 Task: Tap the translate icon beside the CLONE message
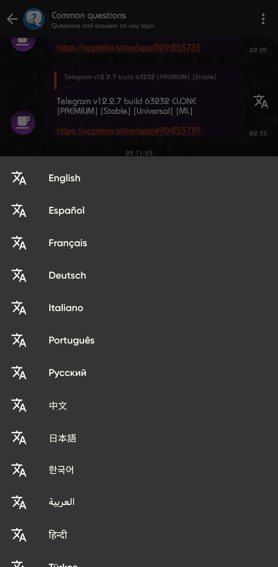[x=260, y=101]
